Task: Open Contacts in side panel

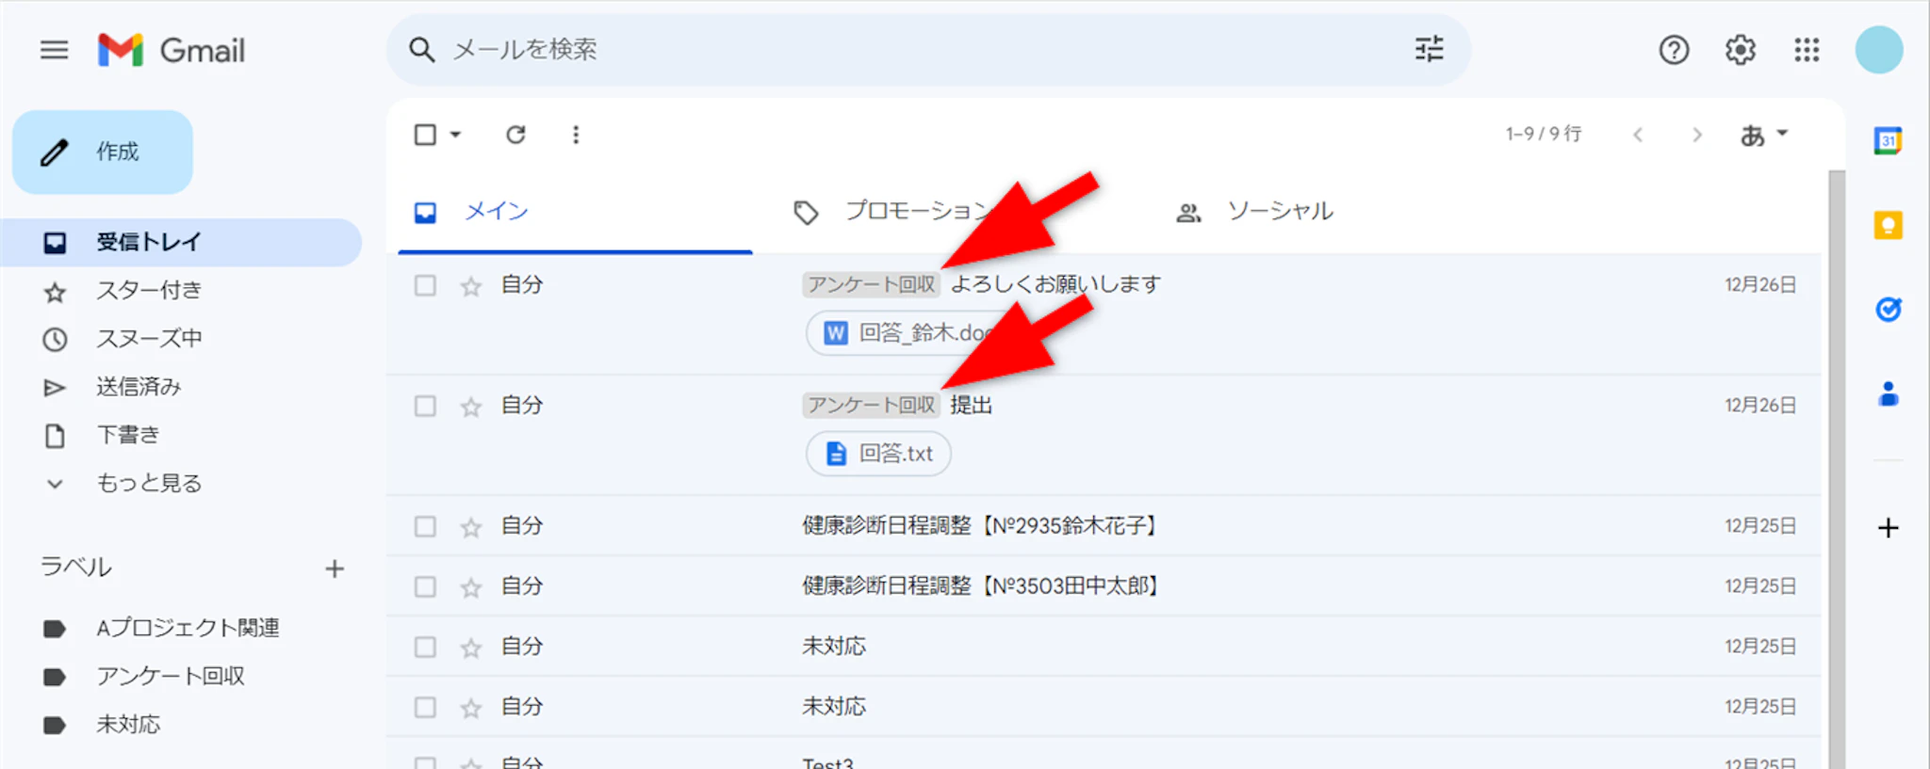Action: pyautogui.click(x=1888, y=393)
